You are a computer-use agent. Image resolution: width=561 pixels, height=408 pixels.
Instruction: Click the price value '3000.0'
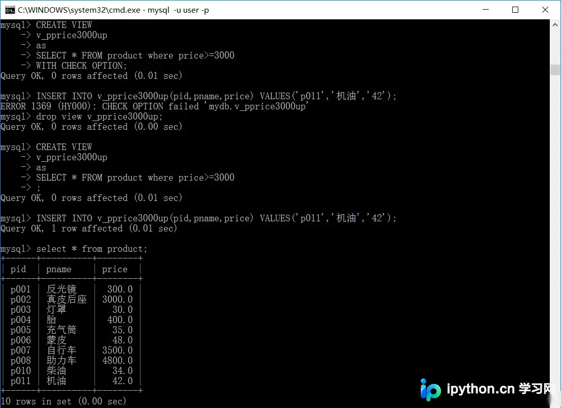pyautogui.click(x=117, y=299)
